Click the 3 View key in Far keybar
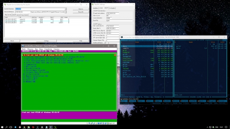This screenshot has width=230, height=129. coord(140,101)
